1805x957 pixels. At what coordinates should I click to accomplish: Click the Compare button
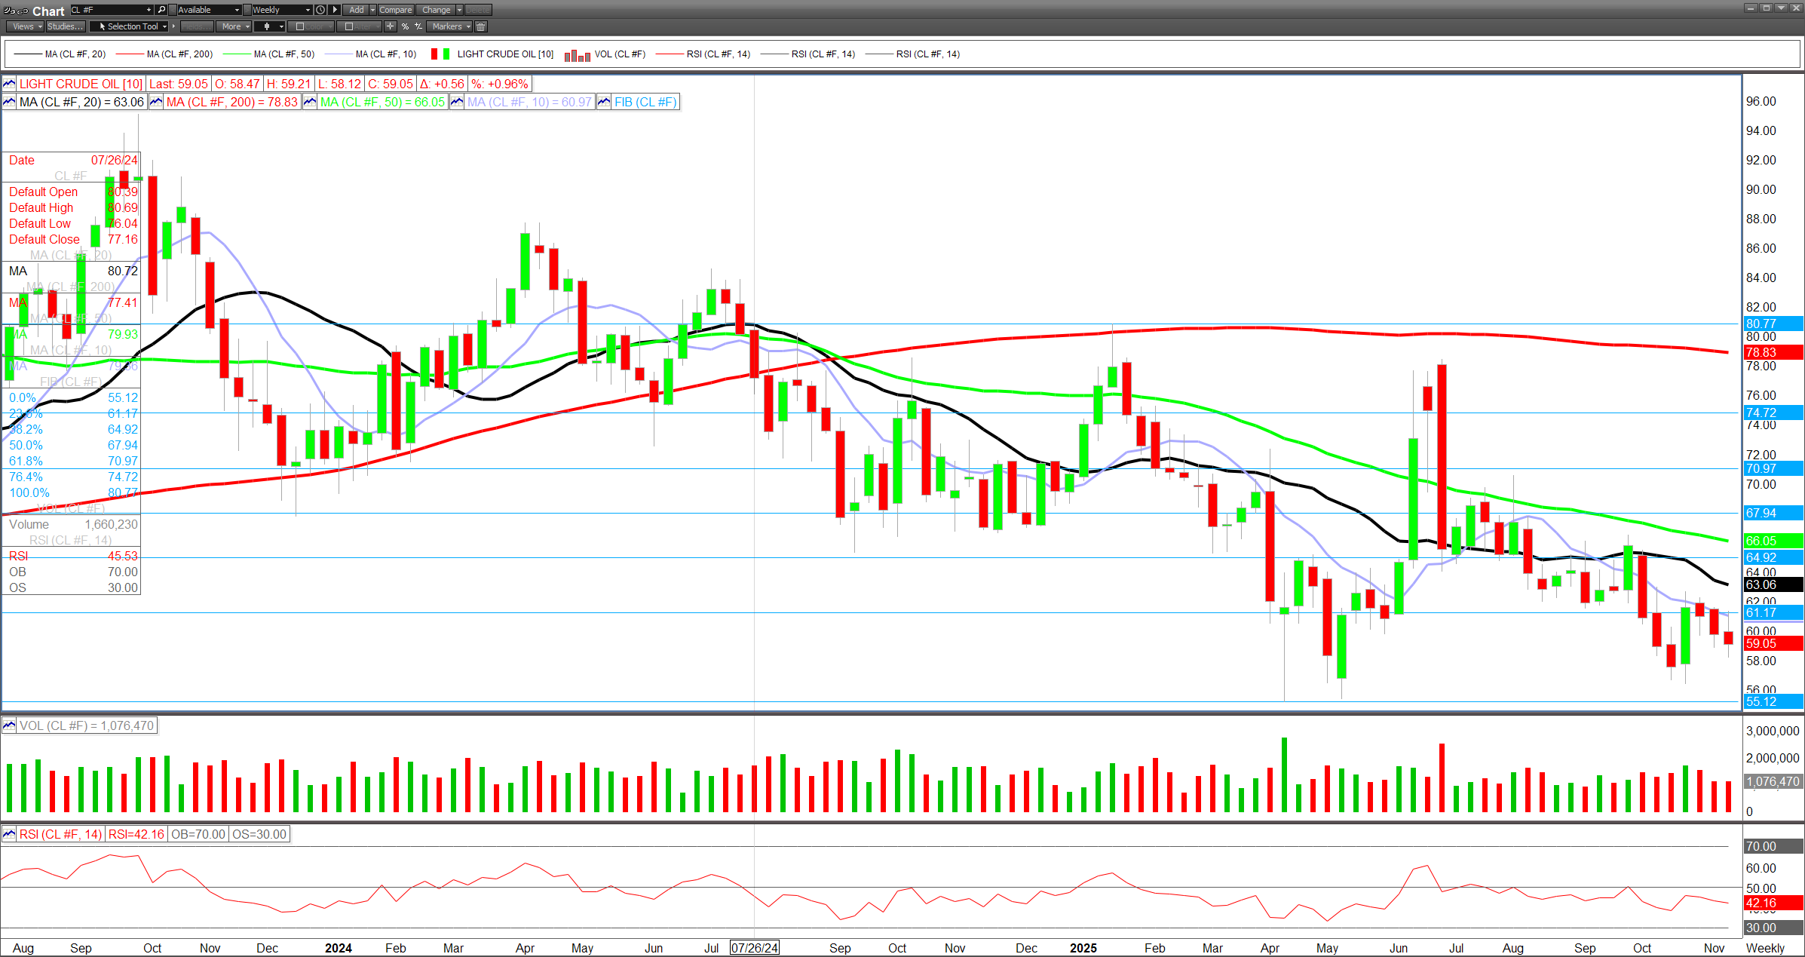(395, 10)
